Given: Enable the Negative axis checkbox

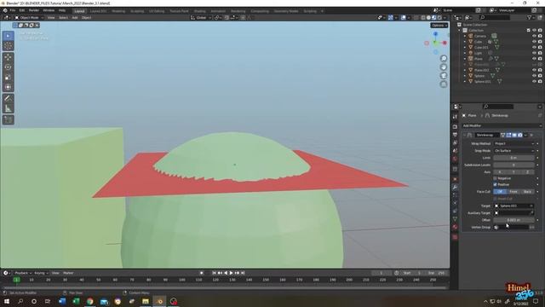Looking at the screenshot, I should (496, 178).
